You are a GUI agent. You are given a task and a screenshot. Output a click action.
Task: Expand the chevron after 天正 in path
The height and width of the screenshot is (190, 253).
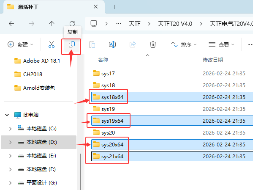[149, 24]
